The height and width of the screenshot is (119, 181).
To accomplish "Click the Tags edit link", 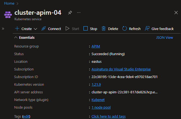I will [x=26, y=116].
